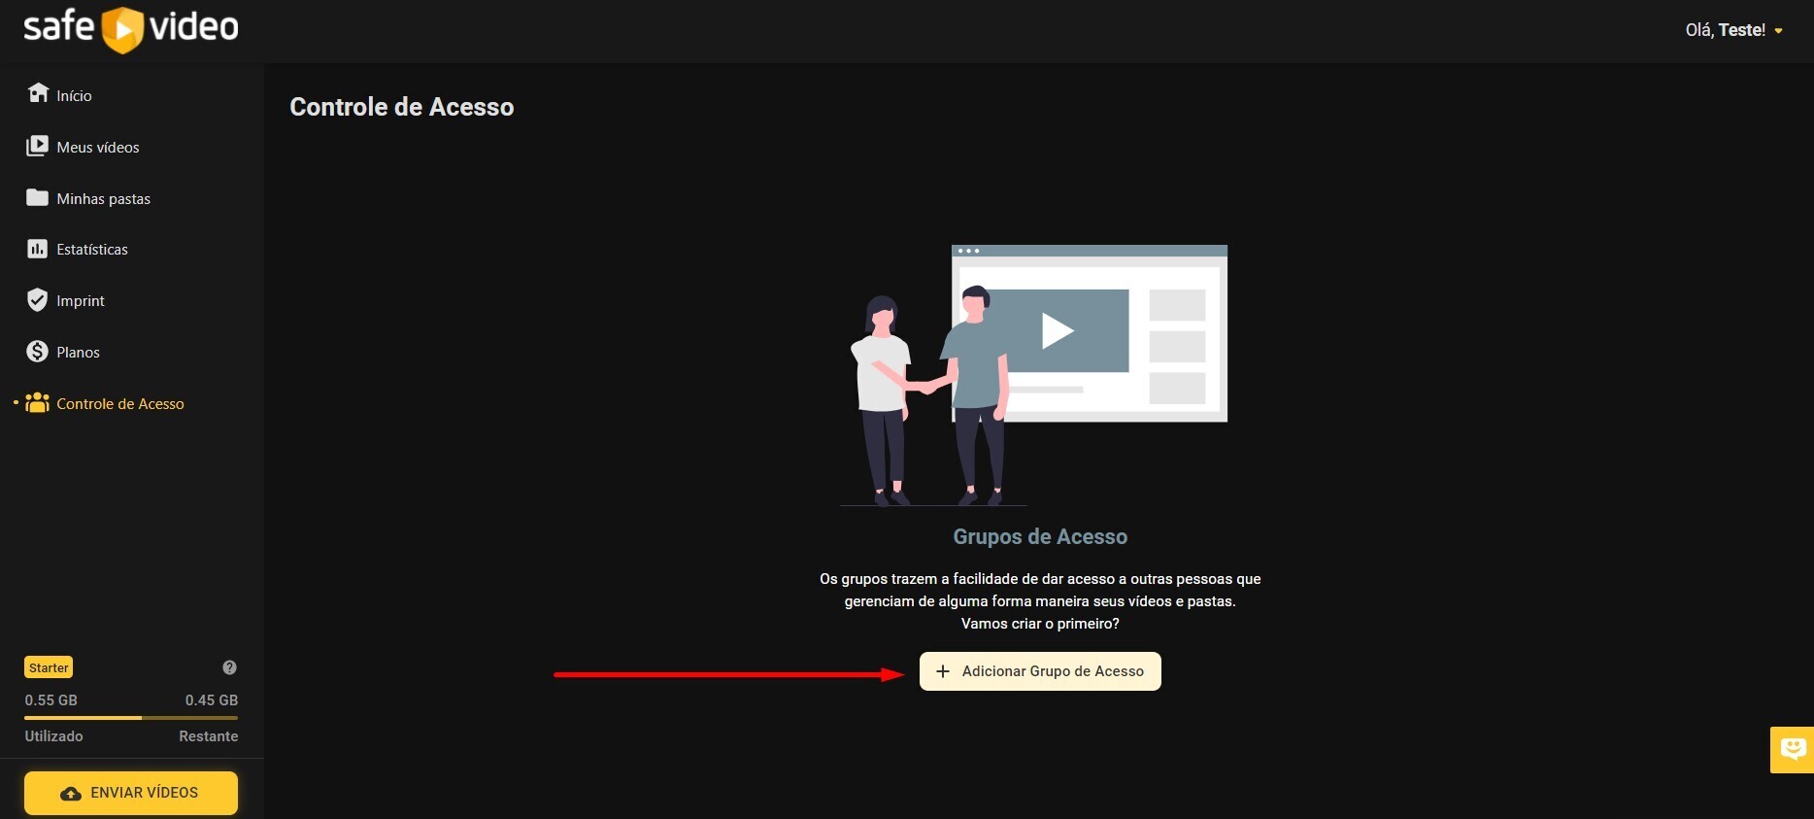The height and width of the screenshot is (819, 1814).
Task: Select the Imprint shield icon
Action: tap(37, 300)
